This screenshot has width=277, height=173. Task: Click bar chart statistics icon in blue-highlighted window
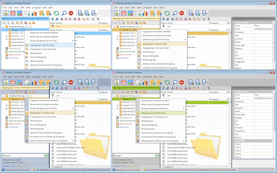click(34, 13)
